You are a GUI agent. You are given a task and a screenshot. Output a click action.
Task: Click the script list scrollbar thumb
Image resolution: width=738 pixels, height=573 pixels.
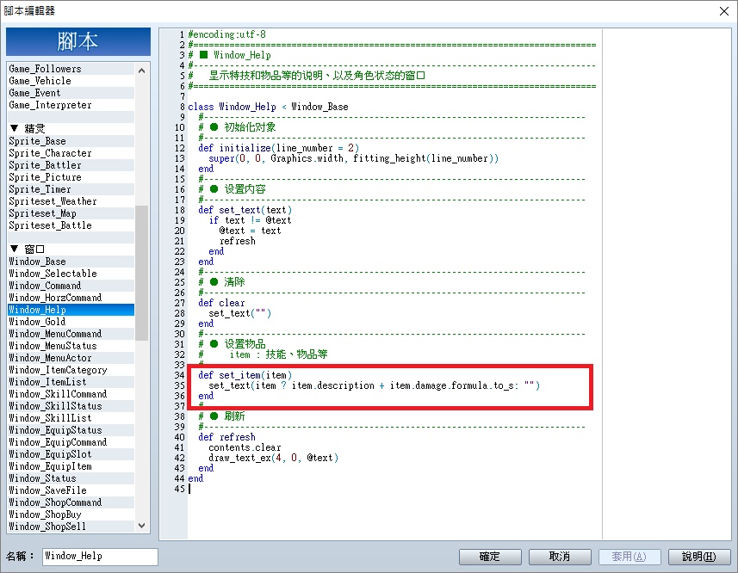coord(142,273)
